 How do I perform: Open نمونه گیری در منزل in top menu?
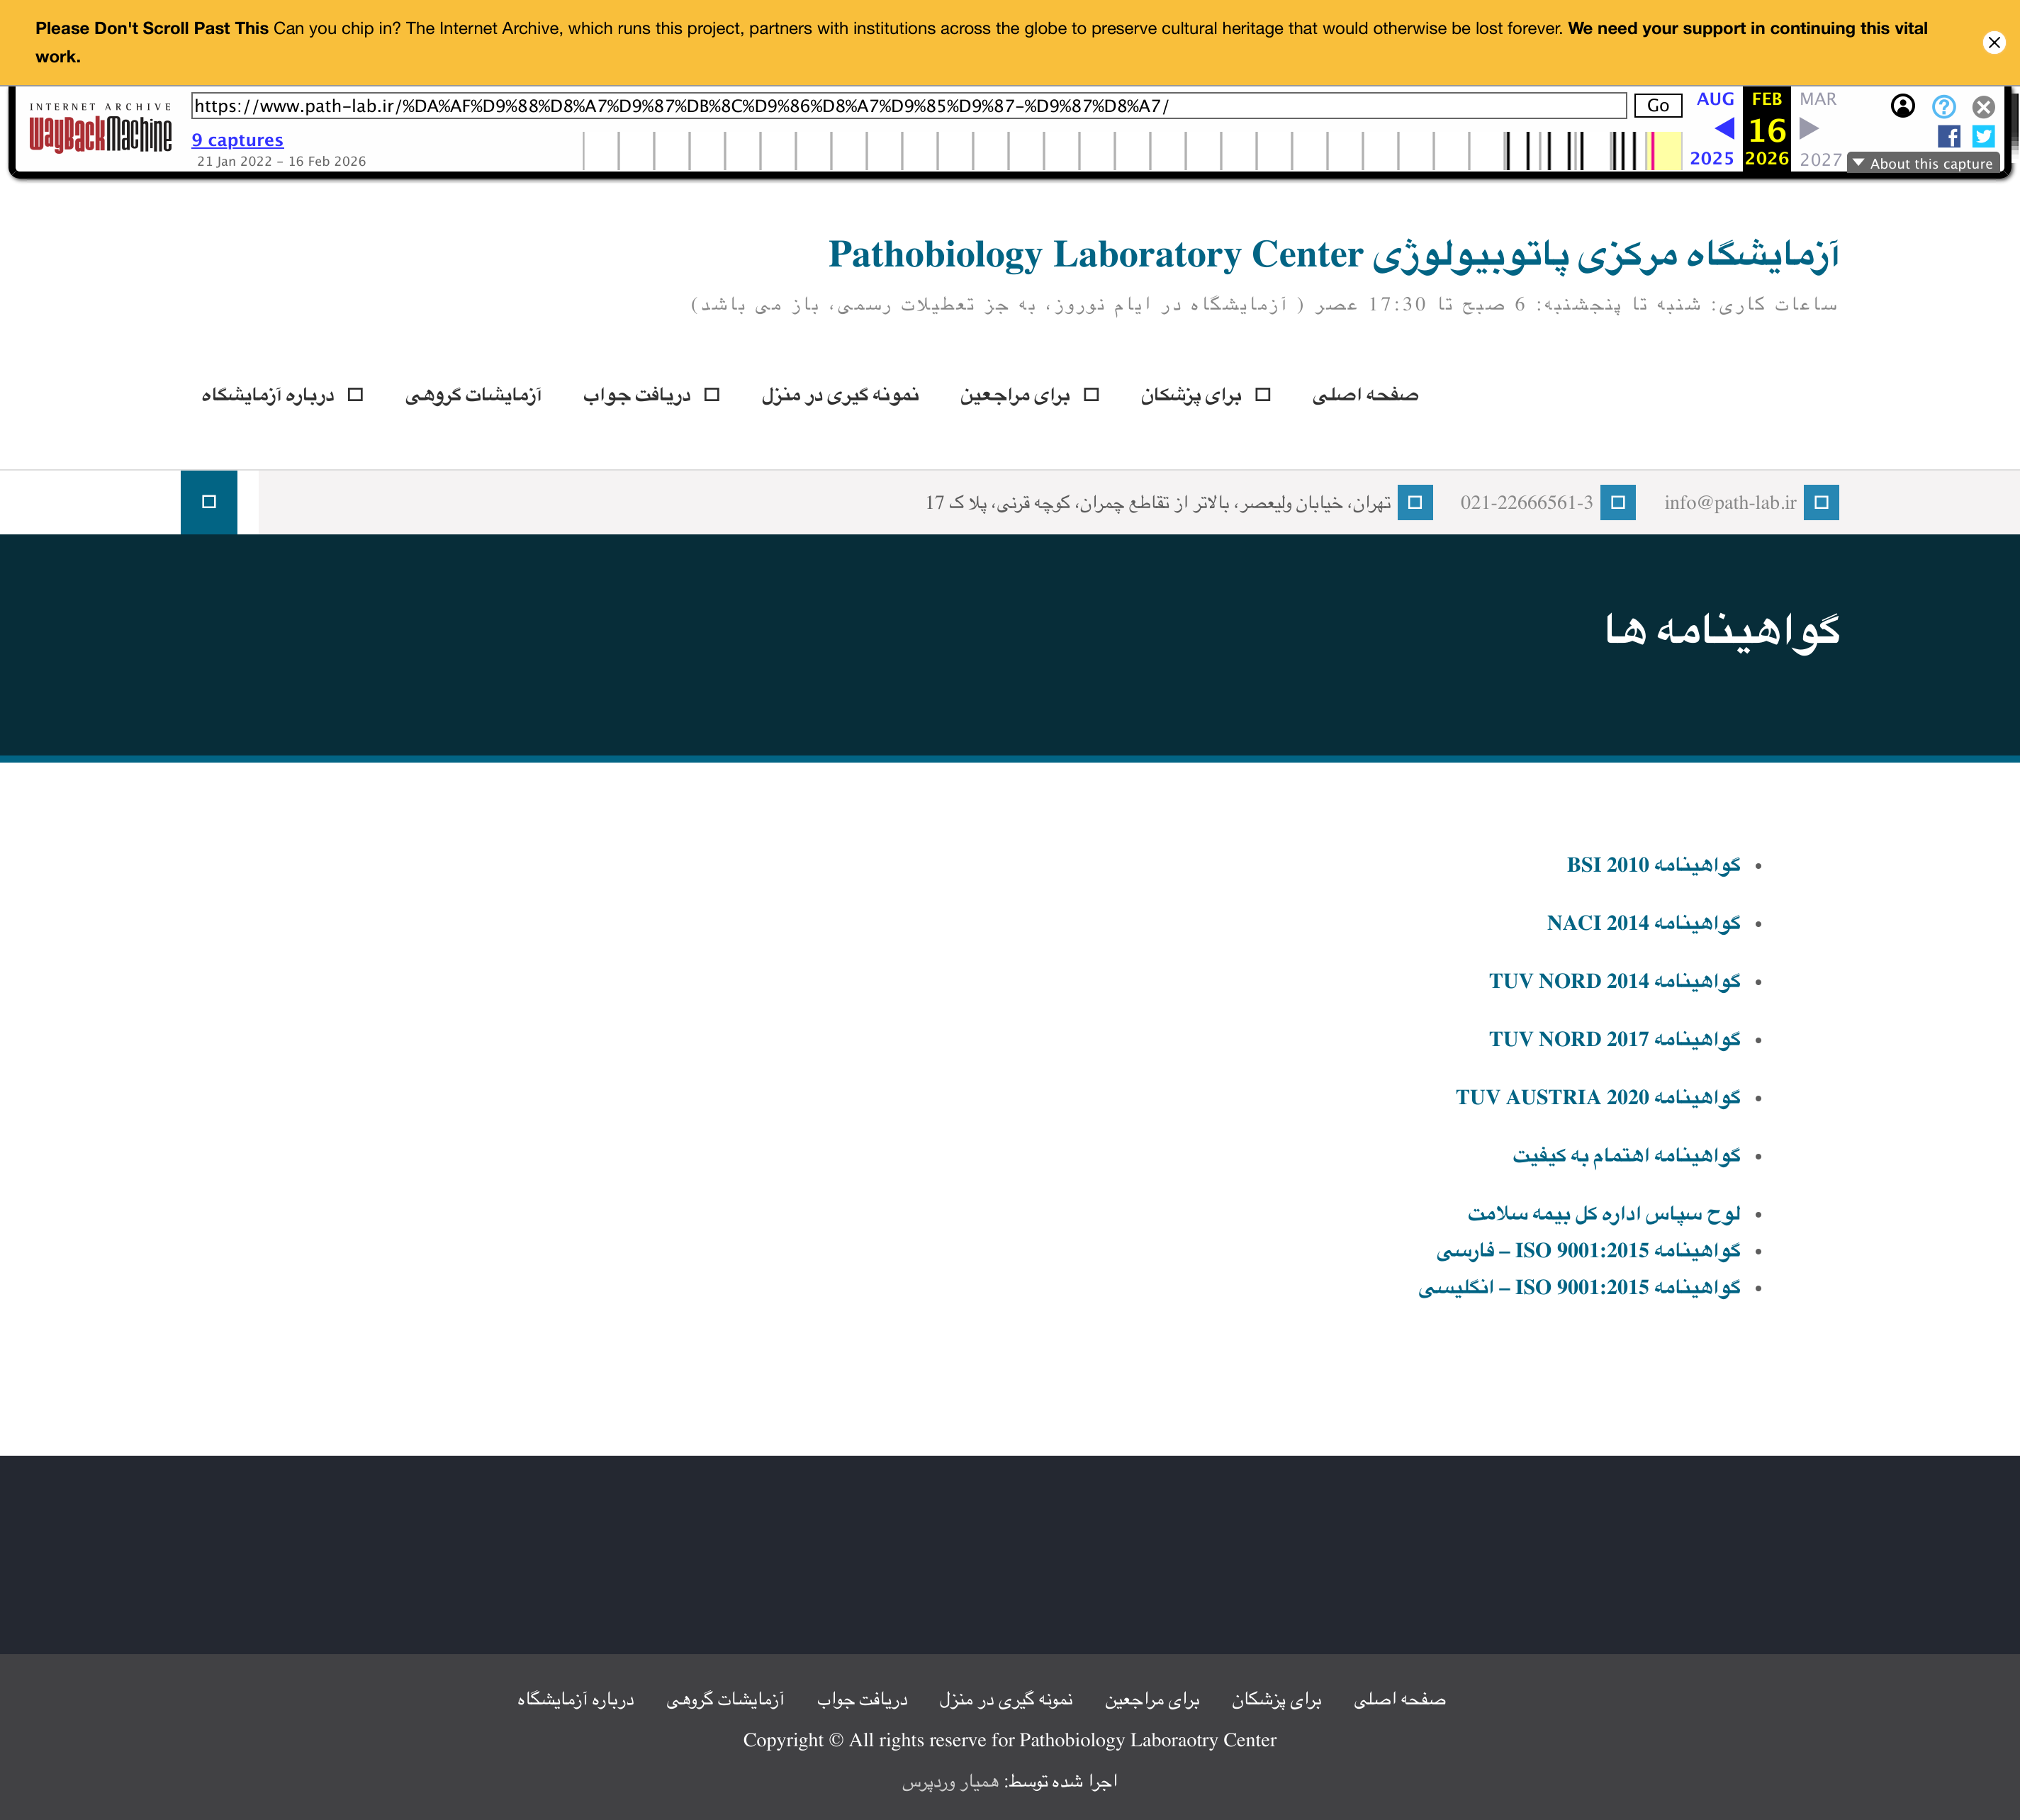pyautogui.click(x=840, y=395)
